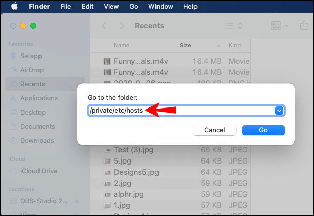The image size is (314, 216).
Task: Open the Window menu
Action: tap(161, 7)
